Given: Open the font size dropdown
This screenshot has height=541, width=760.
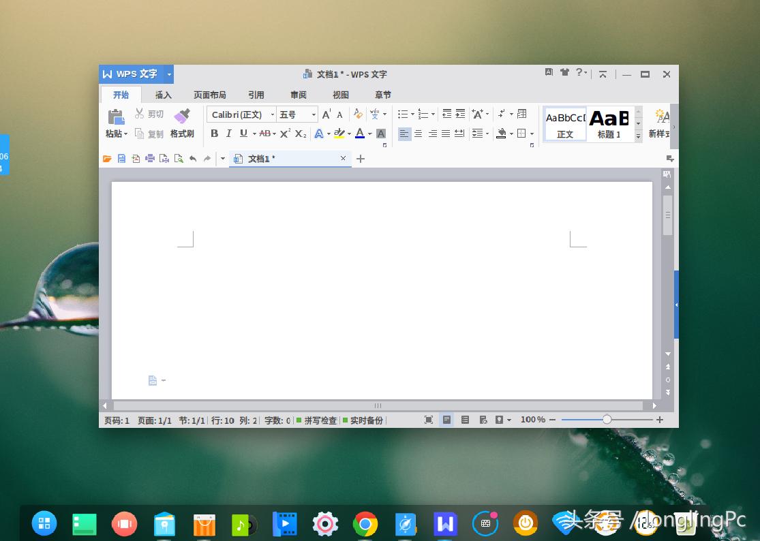Looking at the screenshot, I should coord(313,114).
